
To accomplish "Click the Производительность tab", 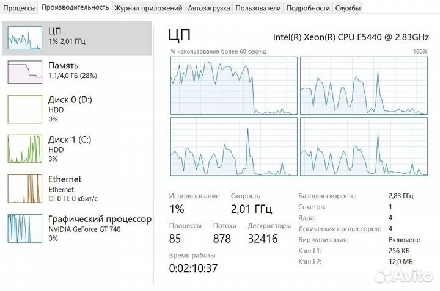I will pos(75,7).
